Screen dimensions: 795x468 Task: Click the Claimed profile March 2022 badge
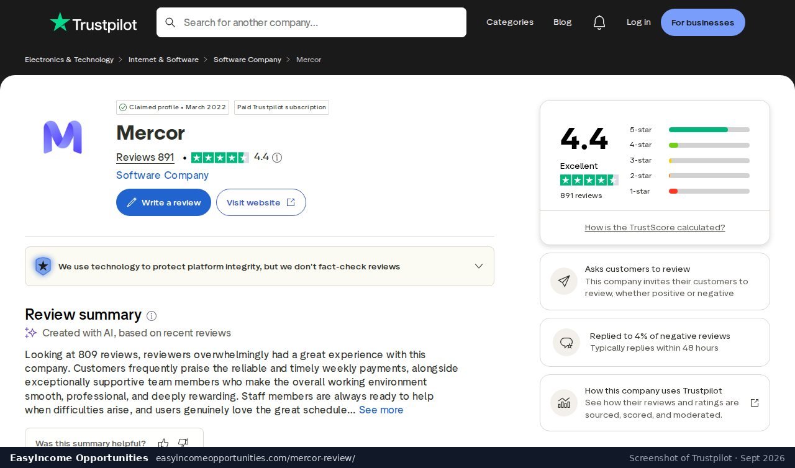pyautogui.click(x=173, y=107)
